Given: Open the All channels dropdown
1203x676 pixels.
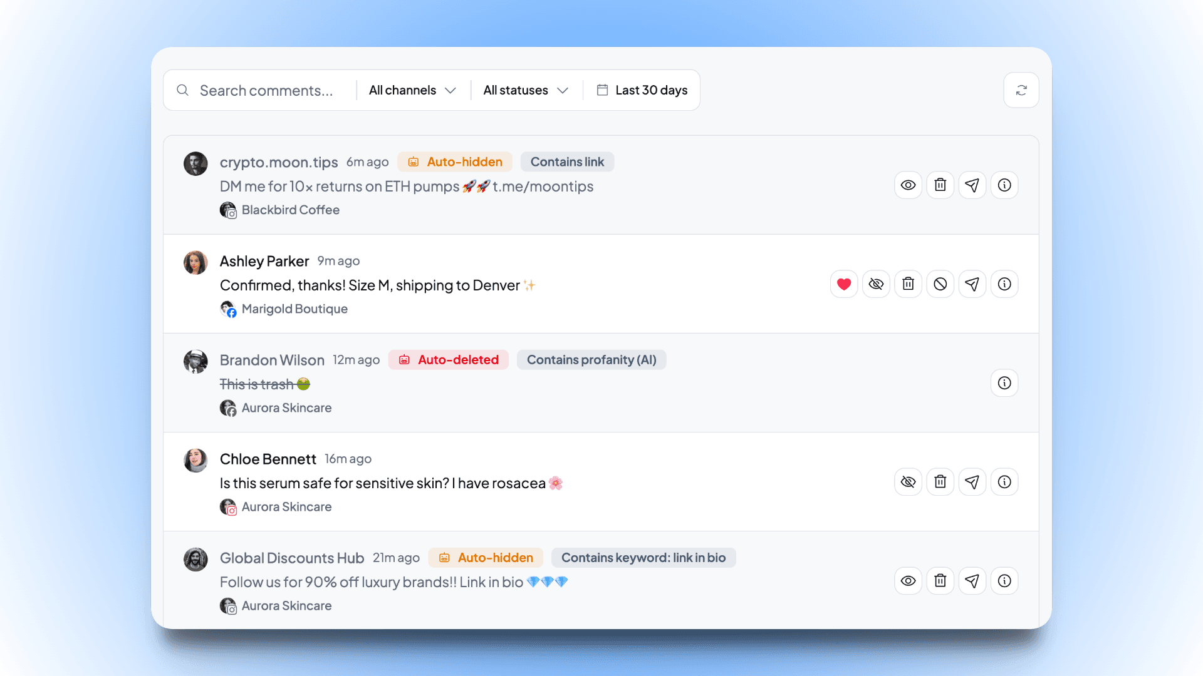Looking at the screenshot, I should click(412, 90).
